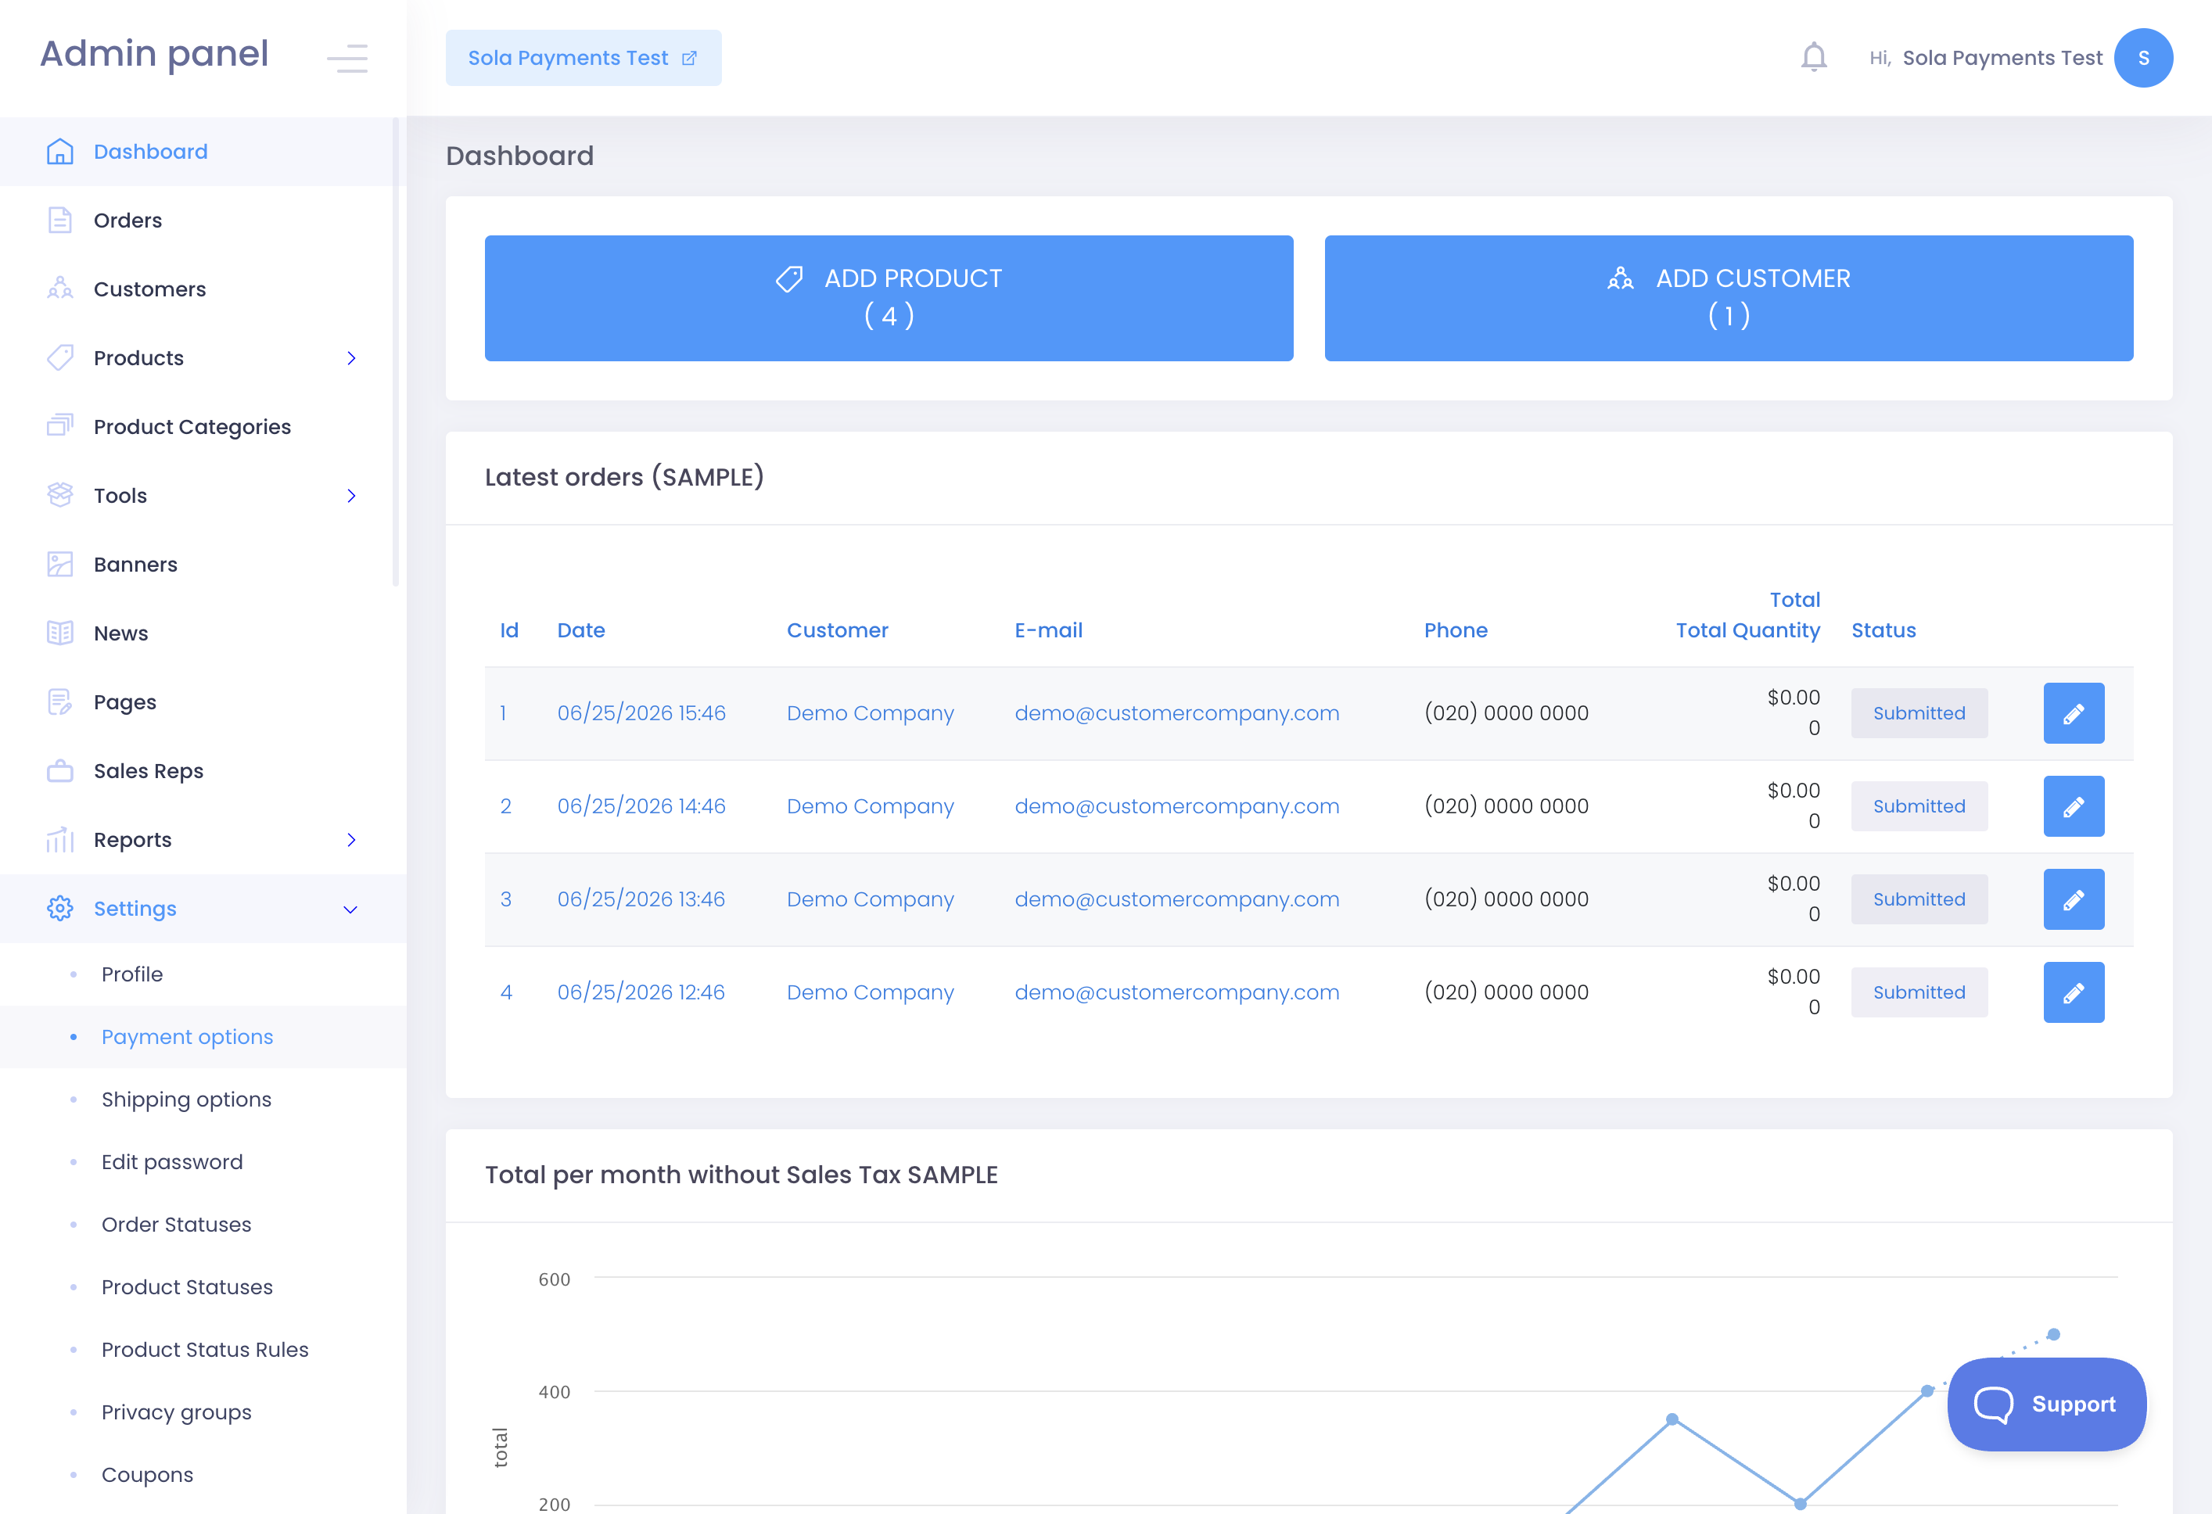
Task: Click the Sales Reps briefcase icon
Action: pos(60,771)
